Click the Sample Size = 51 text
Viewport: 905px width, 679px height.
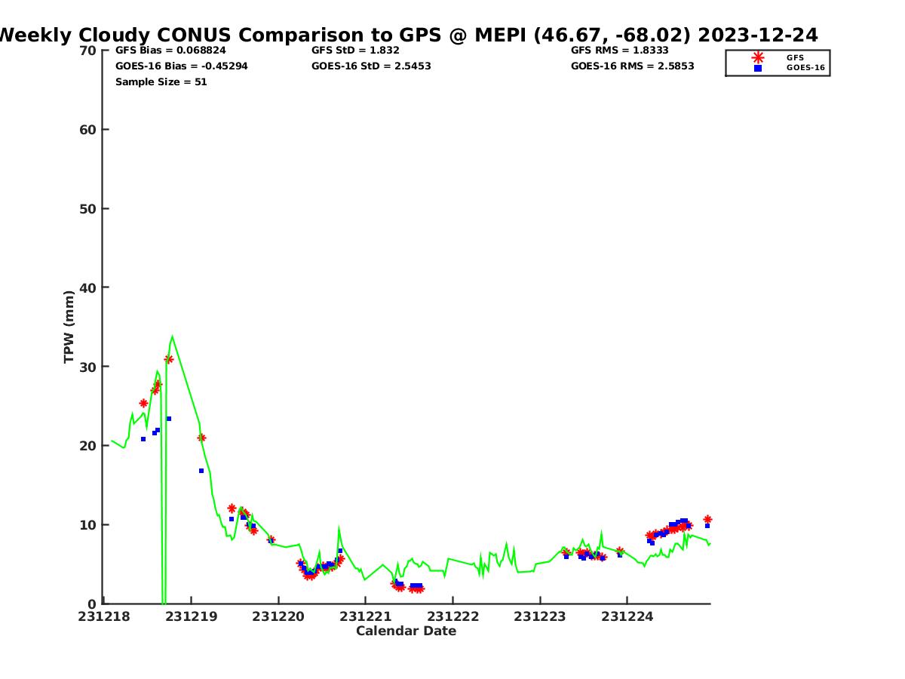(161, 82)
